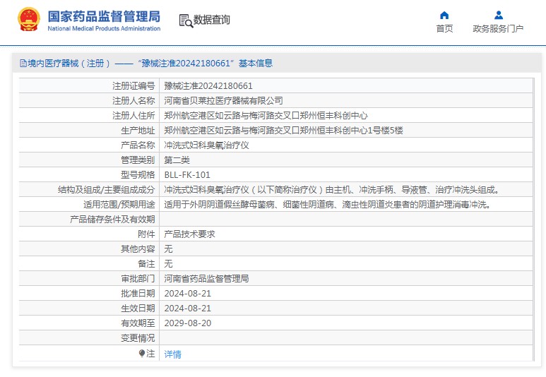Click the 政务服务门户 person icon
The width and height of the screenshot is (546, 377).
tap(498, 15)
